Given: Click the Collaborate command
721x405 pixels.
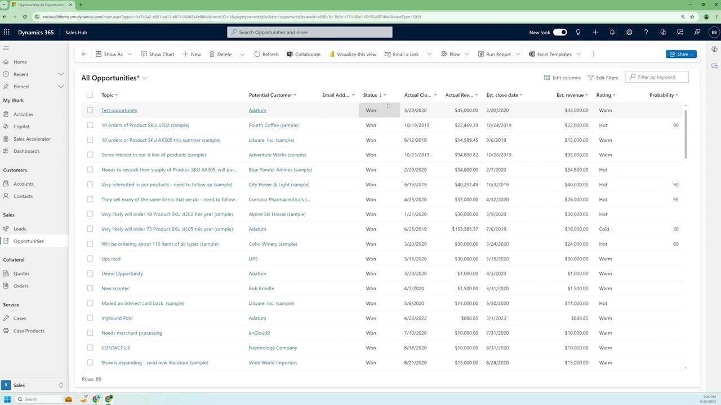Looking at the screenshot, I should (304, 54).
